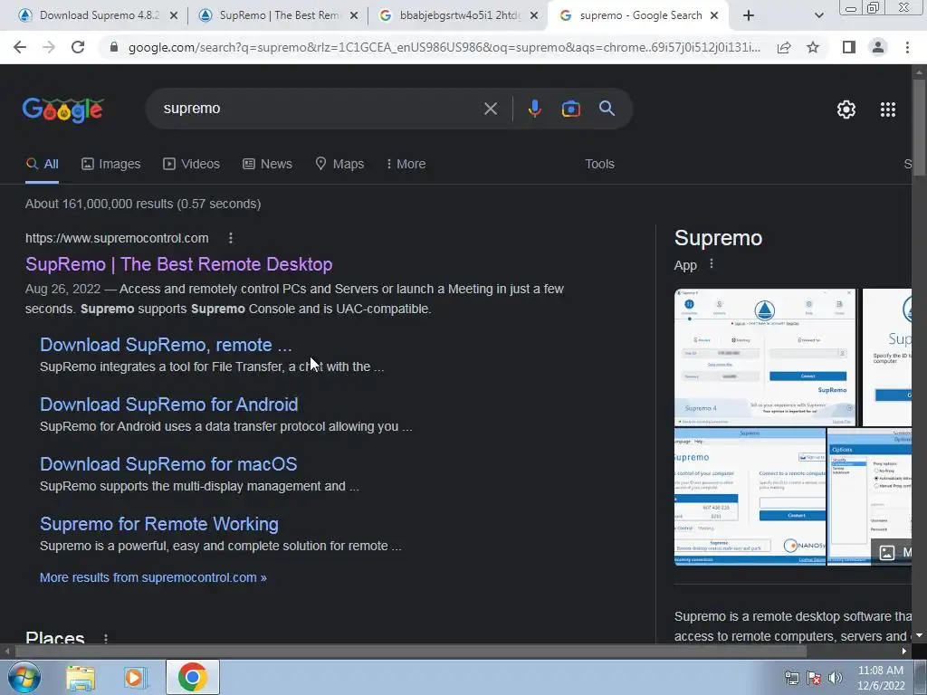This screenshot has width=927, height=695.
Task: Open first Supremo app screenshot thumbnail
Action: pos(764,357)
